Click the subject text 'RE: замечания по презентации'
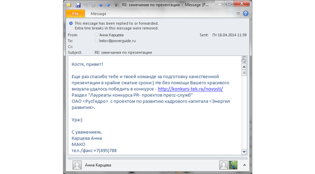315x174 pixels. pos(123,52)
